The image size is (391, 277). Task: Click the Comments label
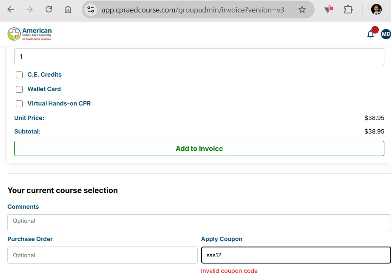click(x=23, y=207)
